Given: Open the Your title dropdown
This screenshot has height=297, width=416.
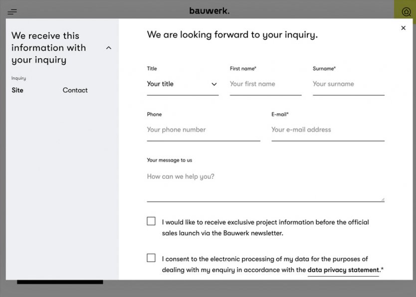Looking at the screenshot, I should pyautogui.click(x=182, y=84).
